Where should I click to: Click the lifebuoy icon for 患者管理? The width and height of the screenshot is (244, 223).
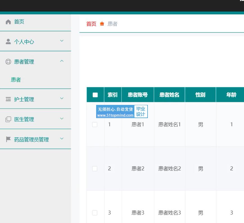(x=8, y=62)
